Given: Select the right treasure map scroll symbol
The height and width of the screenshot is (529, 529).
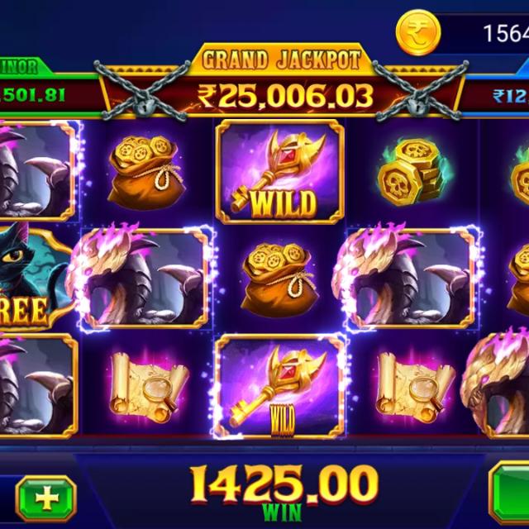Looking at the screenshot, I should coord(415,387).
